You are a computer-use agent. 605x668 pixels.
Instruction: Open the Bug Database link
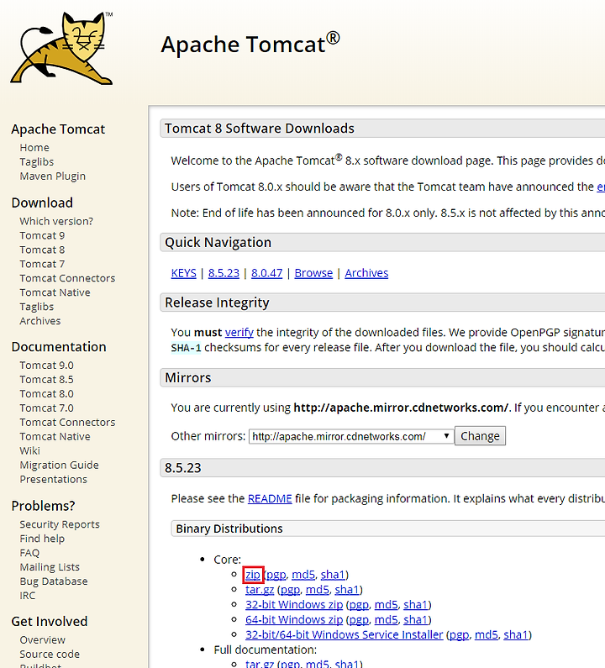pyautogui.click(x=54, y=581)
